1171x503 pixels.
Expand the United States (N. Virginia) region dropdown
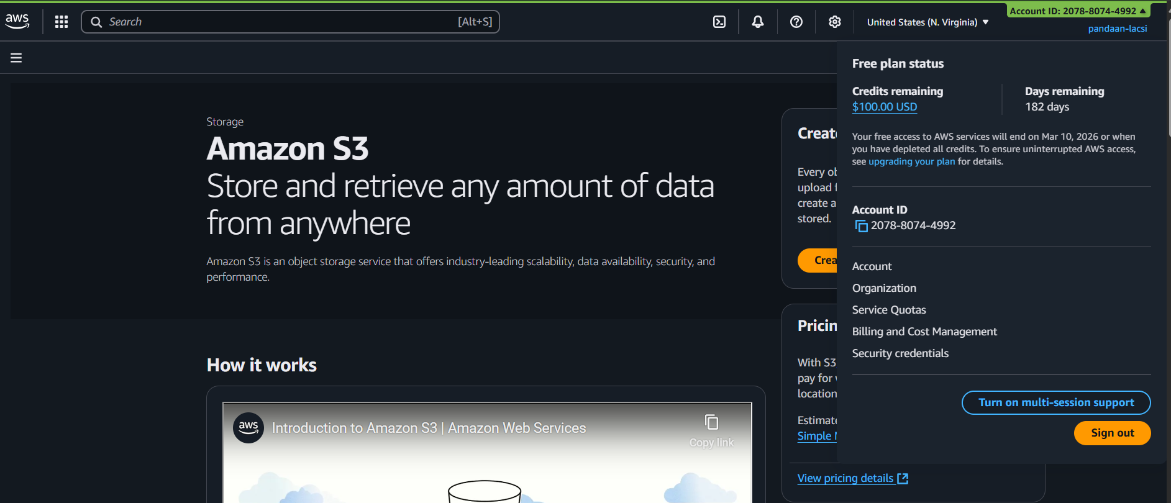[x=927, y=22]
